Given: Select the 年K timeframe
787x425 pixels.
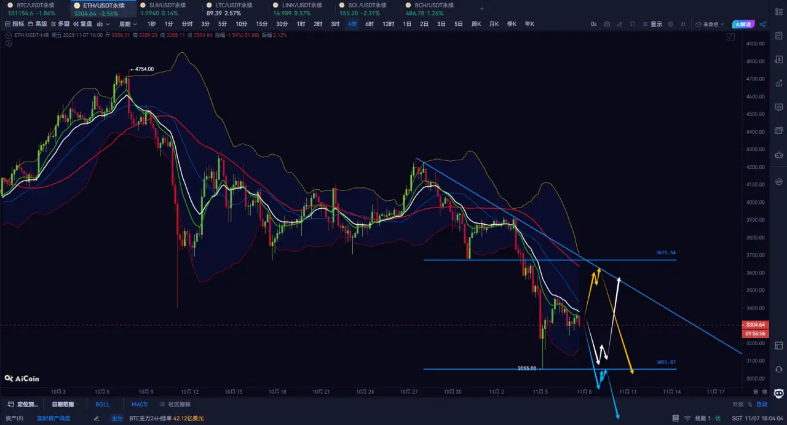Looking at the screenshot, I should (529, 24).
